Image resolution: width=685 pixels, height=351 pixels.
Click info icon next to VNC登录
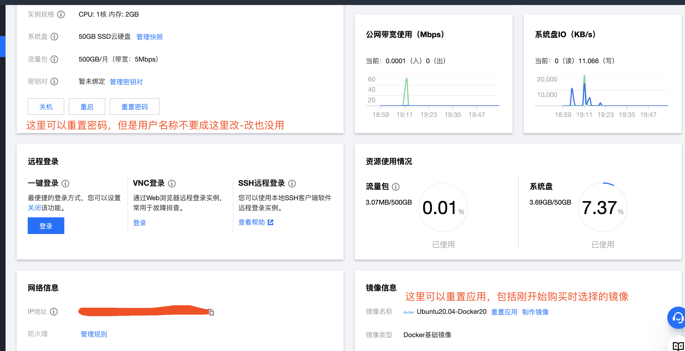172,184
